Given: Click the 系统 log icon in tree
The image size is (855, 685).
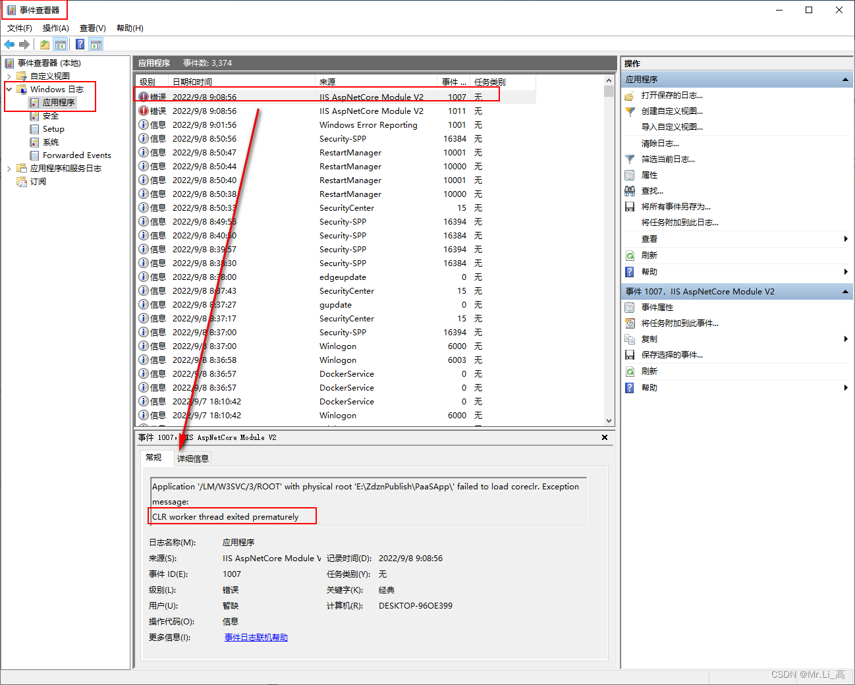Looking at the screenshot, I should point(34,142).
